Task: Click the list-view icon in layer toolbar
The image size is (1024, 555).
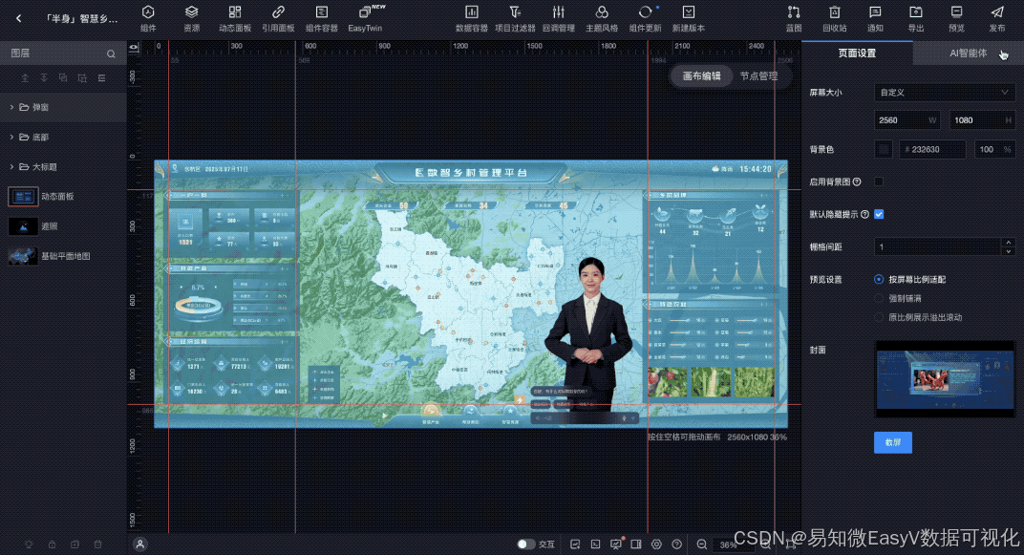Action: (102, 77)
